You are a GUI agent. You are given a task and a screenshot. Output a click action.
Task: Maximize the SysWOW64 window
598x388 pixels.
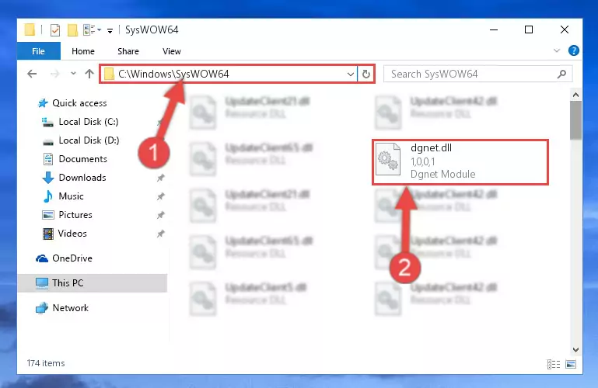[x=529, y=29]
